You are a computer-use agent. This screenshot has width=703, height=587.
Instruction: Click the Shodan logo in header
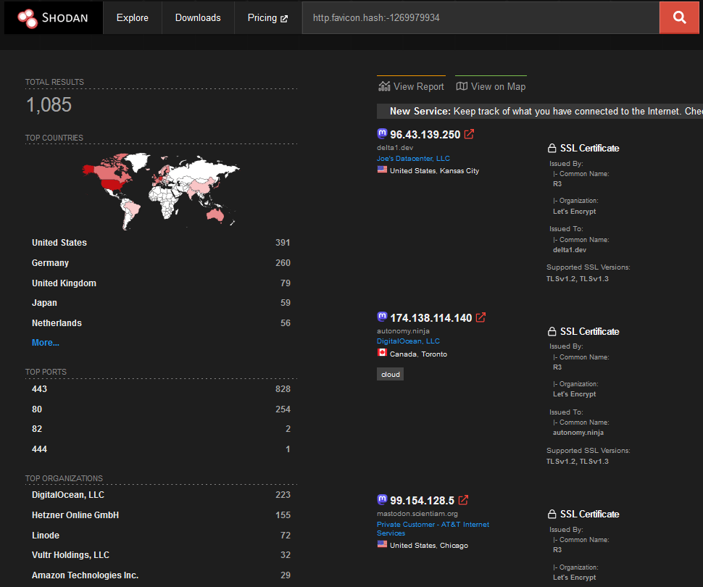(53, 18)
